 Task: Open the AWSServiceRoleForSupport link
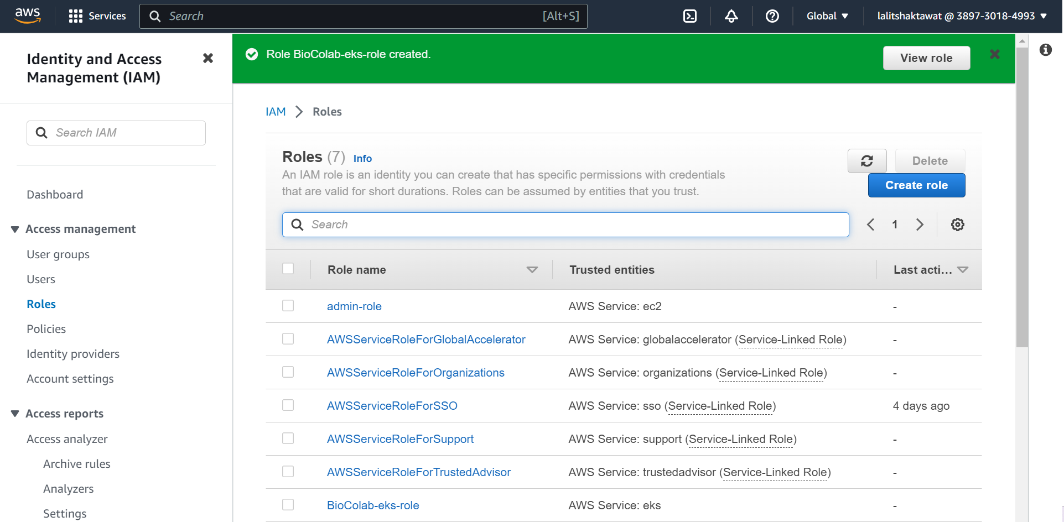click(400, 439)
